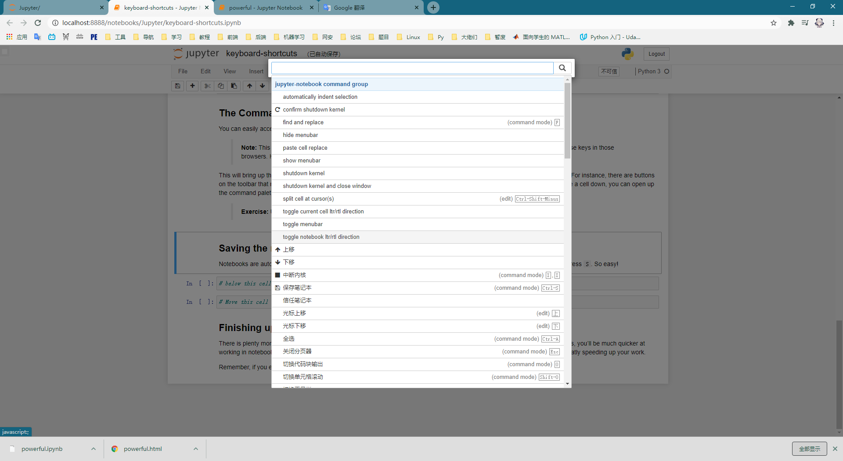
Task: Select 'show menubar' command
Action: (x=418, y=161)
